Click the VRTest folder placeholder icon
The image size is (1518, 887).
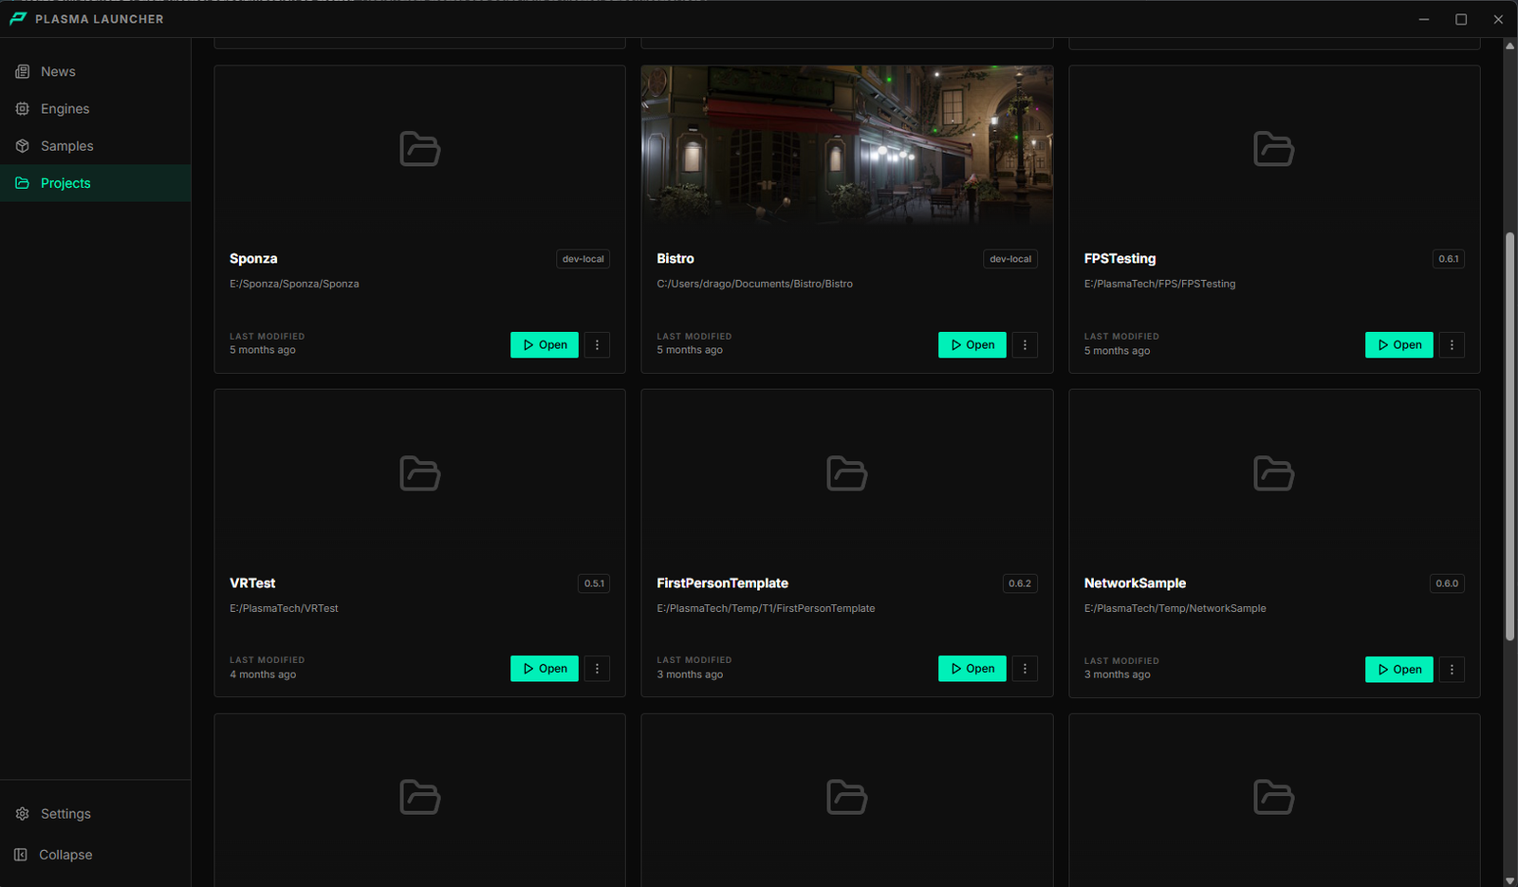[420, 473]
